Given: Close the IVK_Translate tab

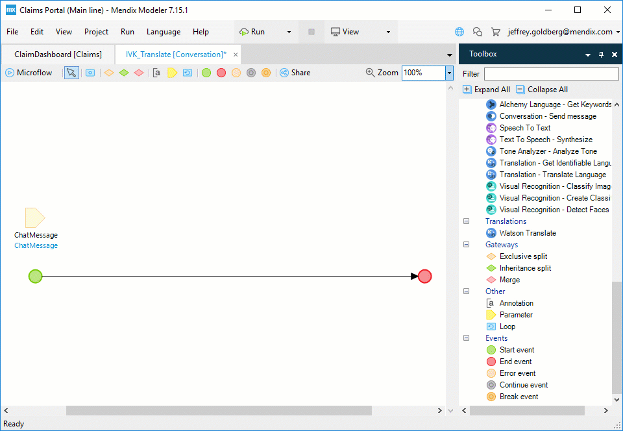Looking at the screenshot, I should tap(236, 55).
